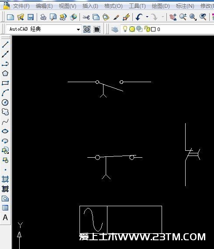Select the Hatch tool

(5, 179)
